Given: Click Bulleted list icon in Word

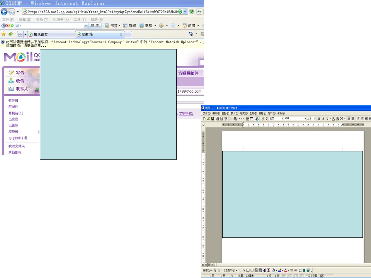Looking at the screenshot, I should tap(362, 119).
